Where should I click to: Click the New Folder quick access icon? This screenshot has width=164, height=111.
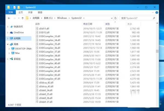coord(19,7)
